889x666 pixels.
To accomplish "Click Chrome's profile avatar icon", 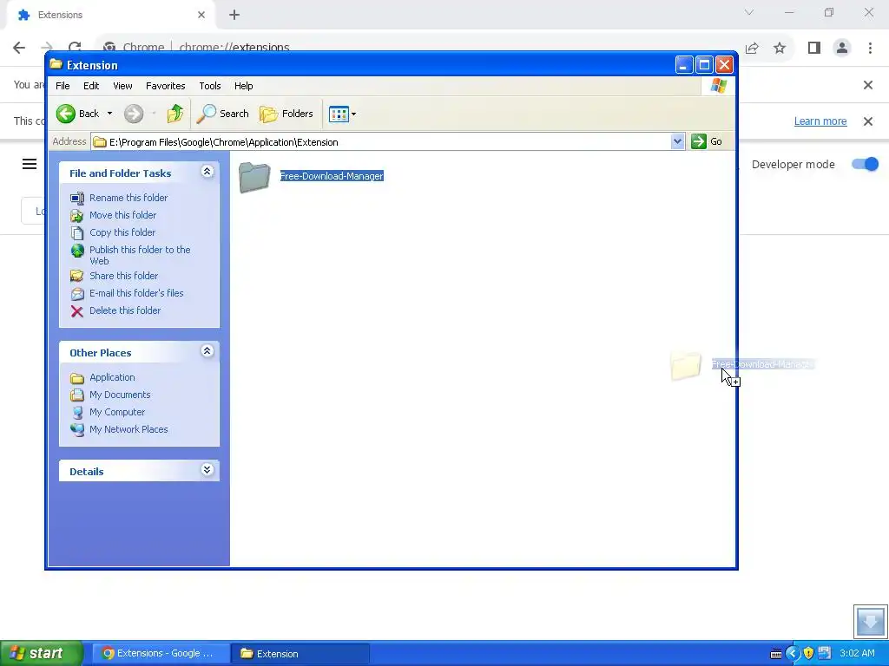I will pos(842,49).
